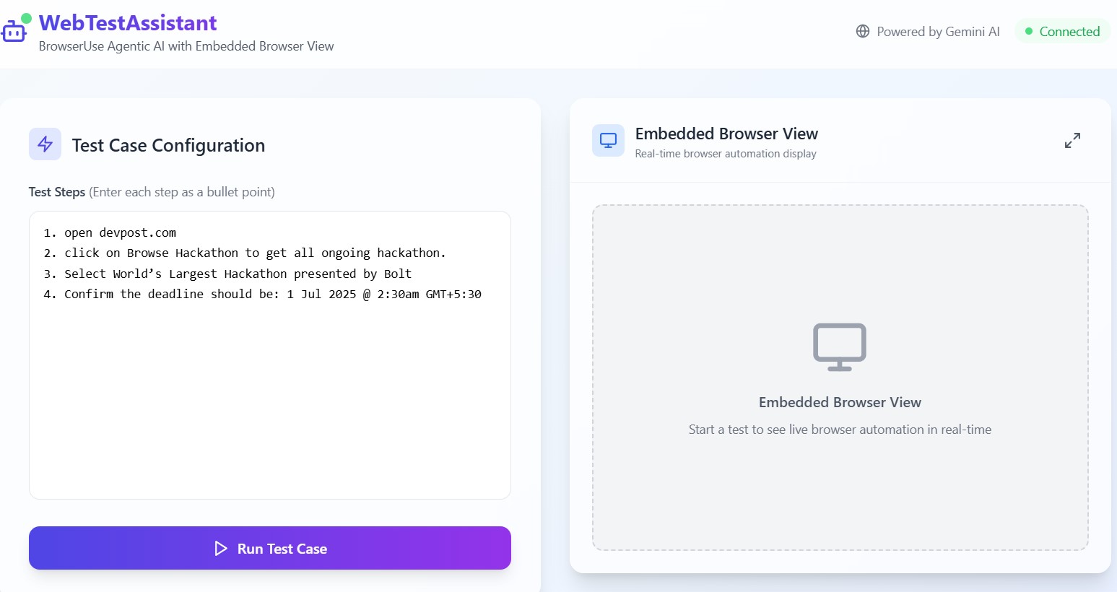Expand the embedded browser view to fullscreen
1117x592 pixels.
coord(1072,140)
